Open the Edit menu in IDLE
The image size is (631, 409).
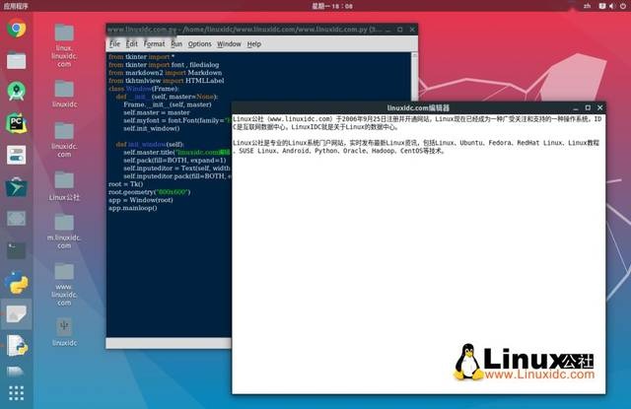[131, 43]
